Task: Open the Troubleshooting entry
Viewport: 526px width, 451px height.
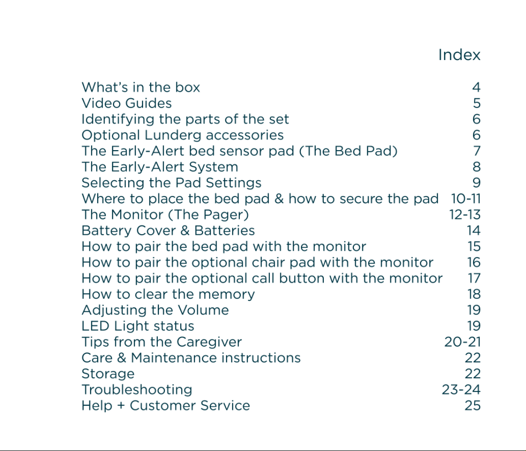Action: (137, 389)
